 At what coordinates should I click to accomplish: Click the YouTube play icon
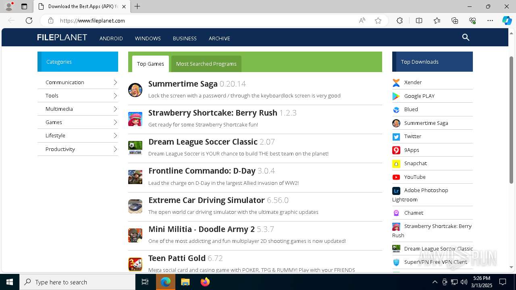coord(396,177)
